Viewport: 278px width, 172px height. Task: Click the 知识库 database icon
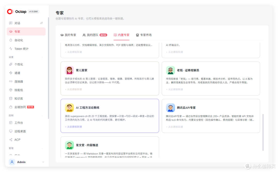click(11, 98)
